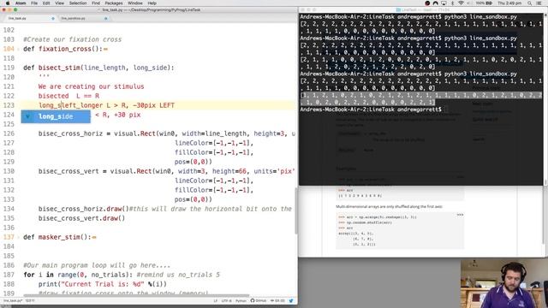Click Twitter bird icon in status bar
The height and width of the screenshot is (308, 548).
(x=291, y=300)
